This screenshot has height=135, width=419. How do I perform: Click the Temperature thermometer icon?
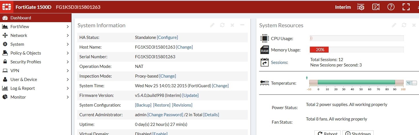pos(265,83)
